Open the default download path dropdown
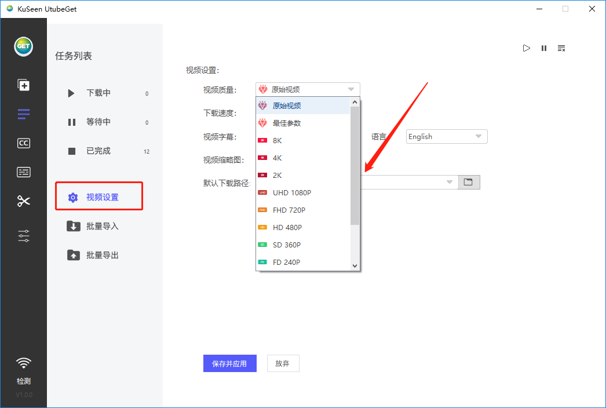Viewport: 606px width, 408px height. click(450, 182)
